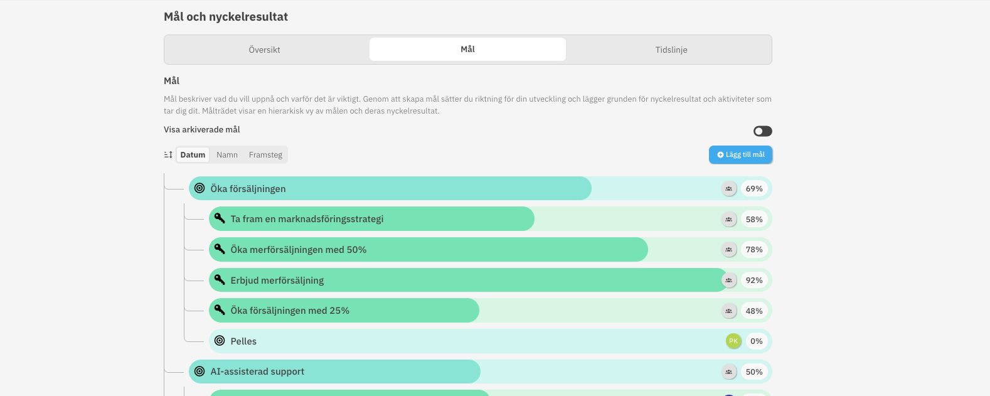Sort goals by Namn
This screenshot has width=990, height=396.
click(x=227, y=154)
